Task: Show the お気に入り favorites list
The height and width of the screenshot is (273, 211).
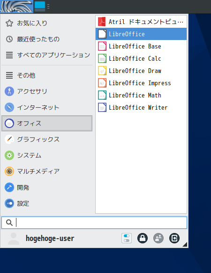Action: pos(47,23)
